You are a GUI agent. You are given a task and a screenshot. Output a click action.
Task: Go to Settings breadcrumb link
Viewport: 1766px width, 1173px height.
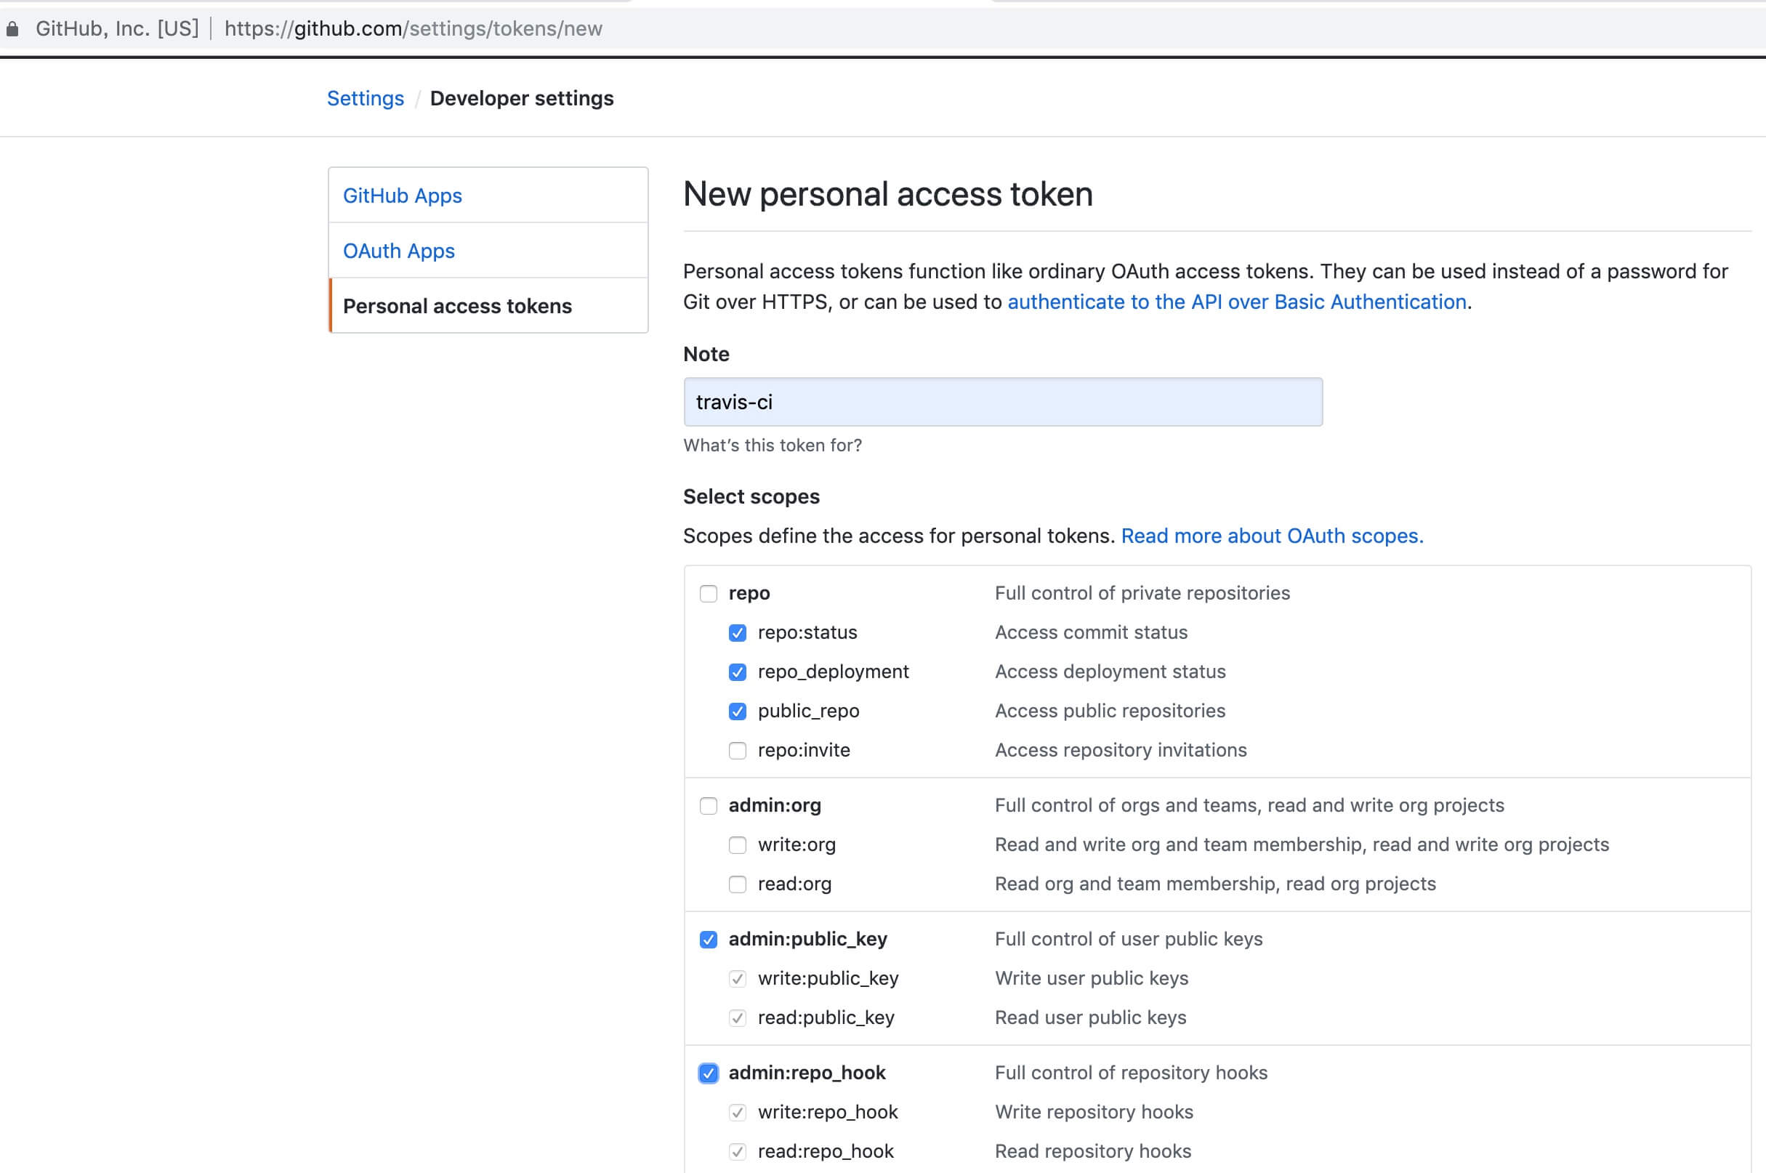point(365,99)
